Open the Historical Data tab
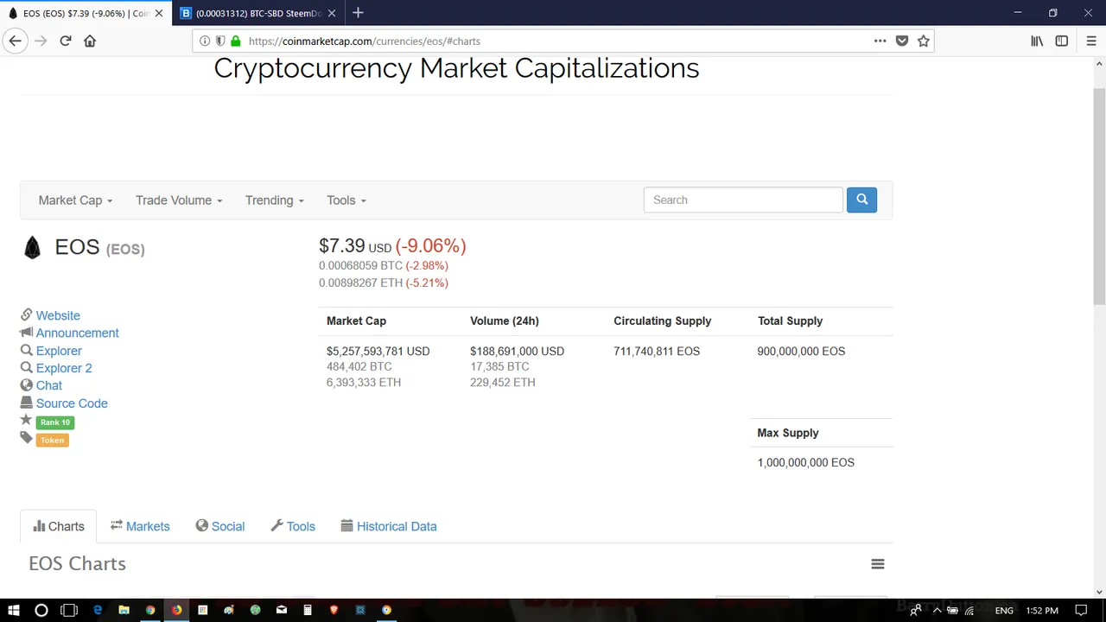 389,526
